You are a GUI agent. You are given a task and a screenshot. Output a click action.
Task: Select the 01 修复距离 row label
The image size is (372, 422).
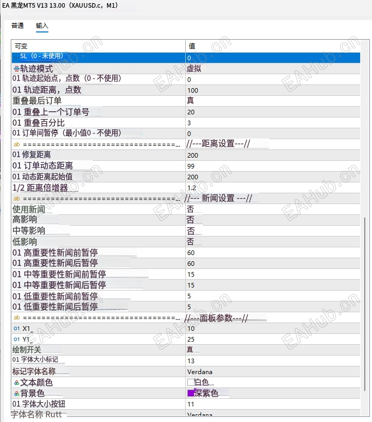31,155
